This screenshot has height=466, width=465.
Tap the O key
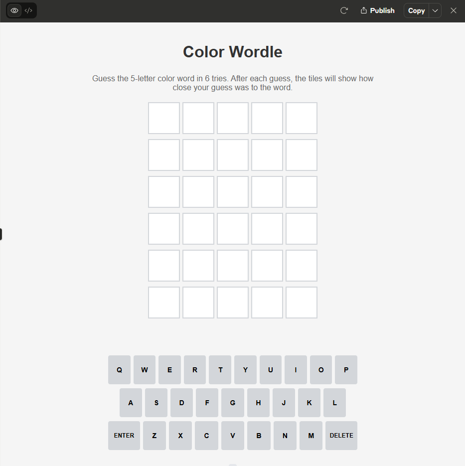321,370
